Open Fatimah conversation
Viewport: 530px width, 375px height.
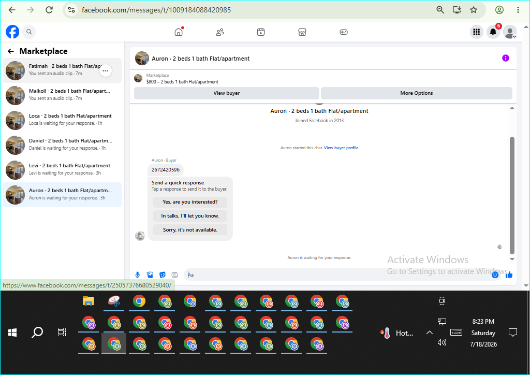click(x=62, y=70)
